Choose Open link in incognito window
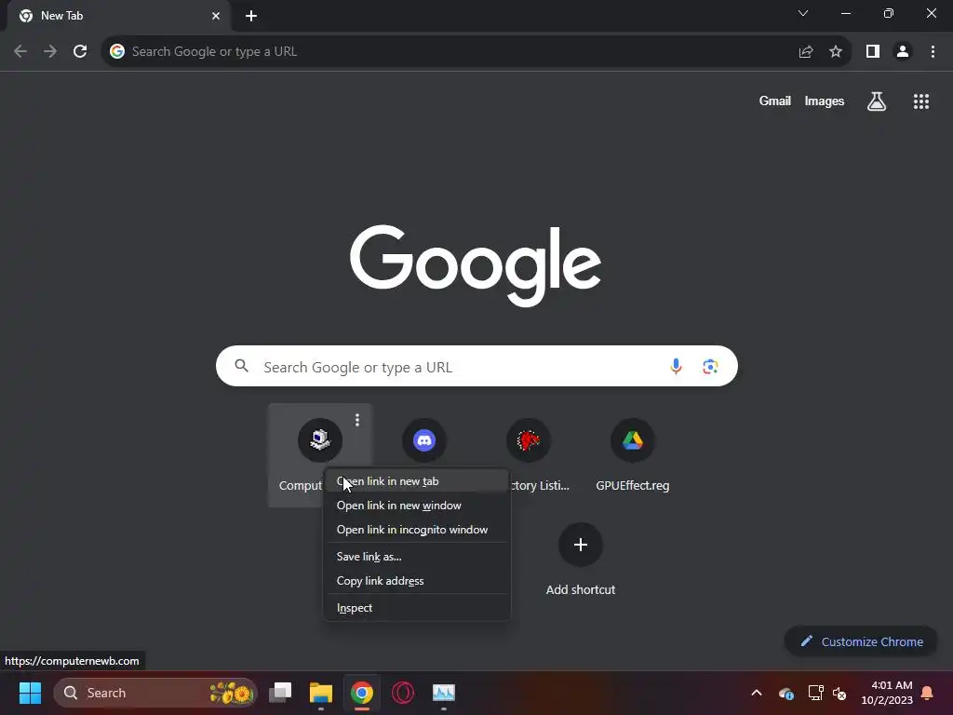This screenshot has width=953, height=715. point(417,530)
